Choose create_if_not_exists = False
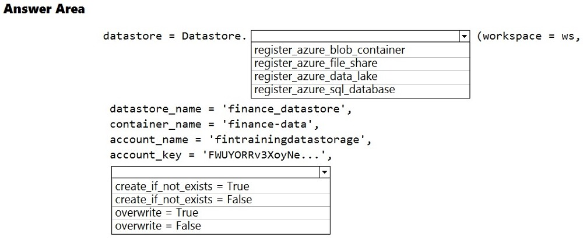 (x=184, y=200)
